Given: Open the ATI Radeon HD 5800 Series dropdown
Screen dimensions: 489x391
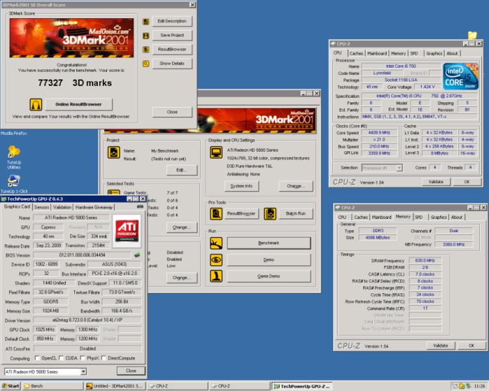Looking at the screenshot, I should click(x=83, y=371).
